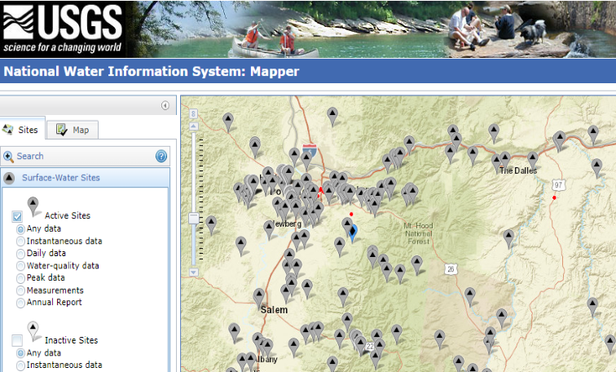
Task: Check the Inactive Sites checkbox
Action: pyautogui.click(x=17, y=340)
